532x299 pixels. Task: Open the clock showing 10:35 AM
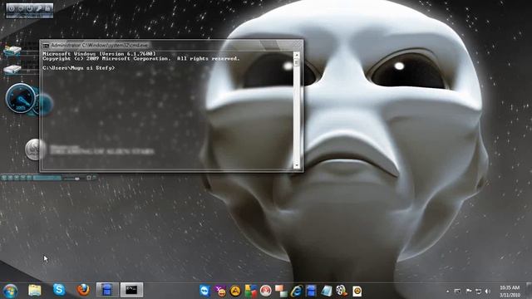tap(510, 292)
